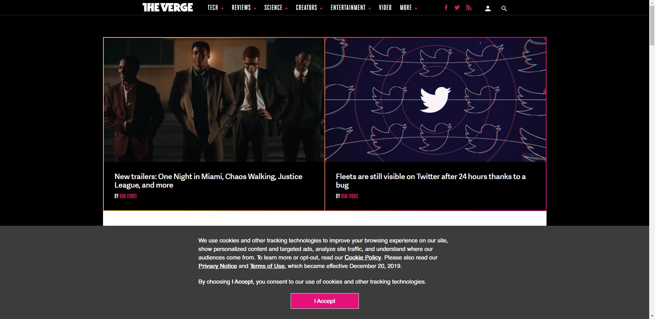The height and width of the screenshot is (319, 655).
Task: Open the One Night in Miami trailer thumbnail
Action: (214, 99)
